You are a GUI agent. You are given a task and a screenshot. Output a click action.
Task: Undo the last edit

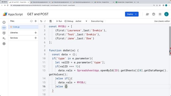41,21
